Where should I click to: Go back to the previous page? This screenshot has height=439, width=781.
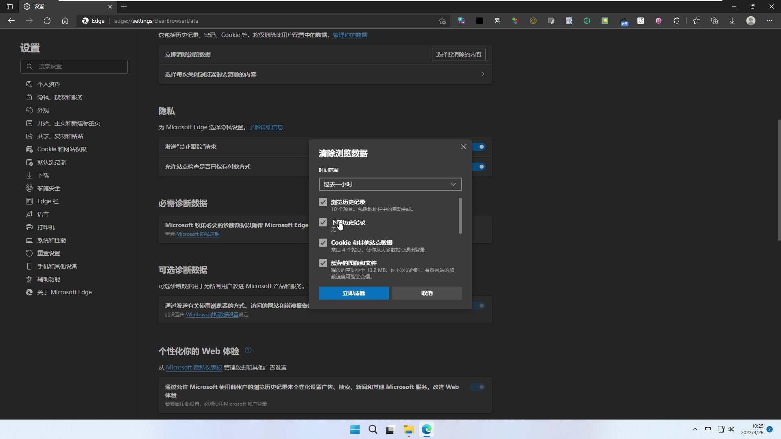pyautogui.click(x=11, y=21)
